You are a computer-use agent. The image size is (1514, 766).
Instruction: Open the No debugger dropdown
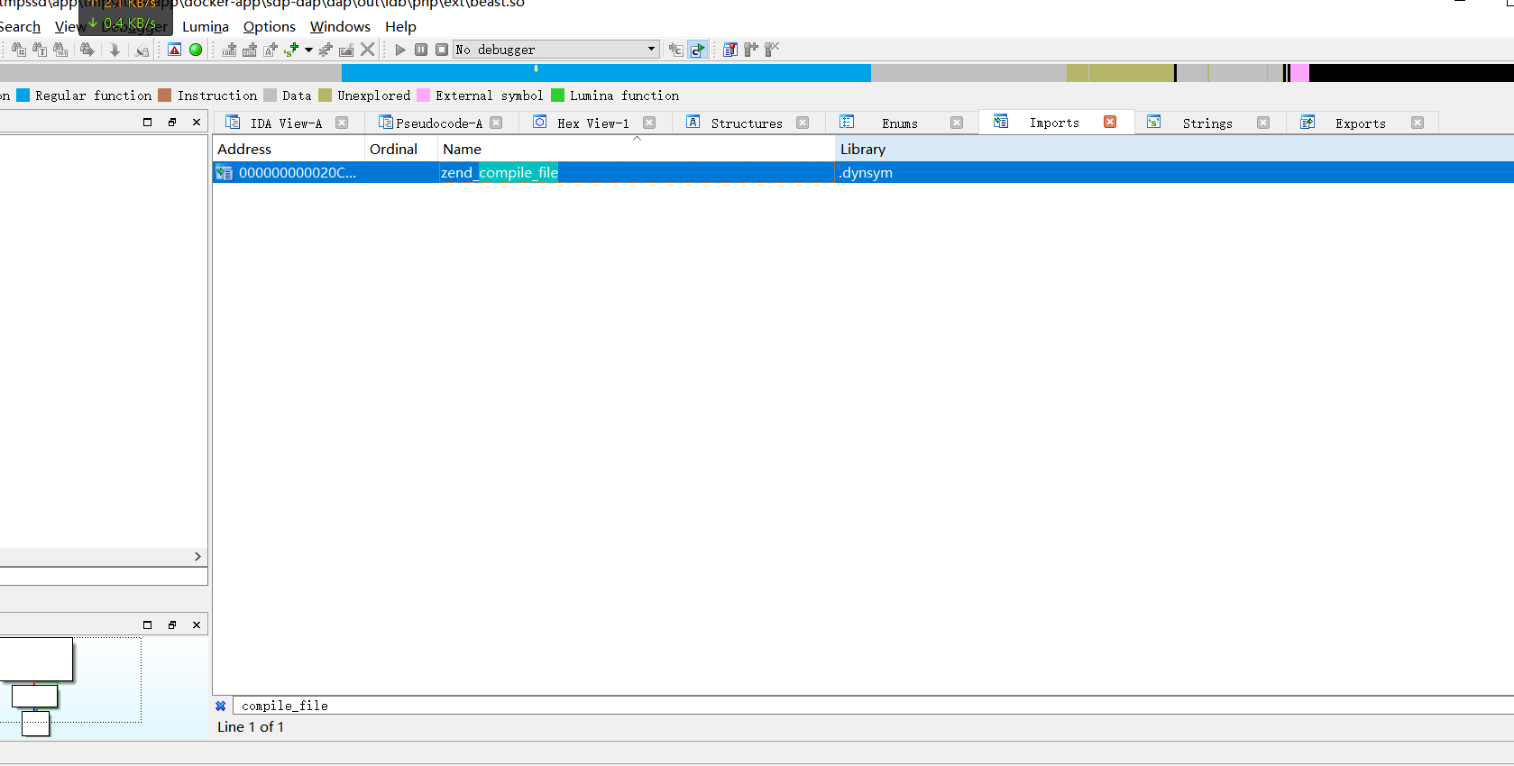[556, 50]
